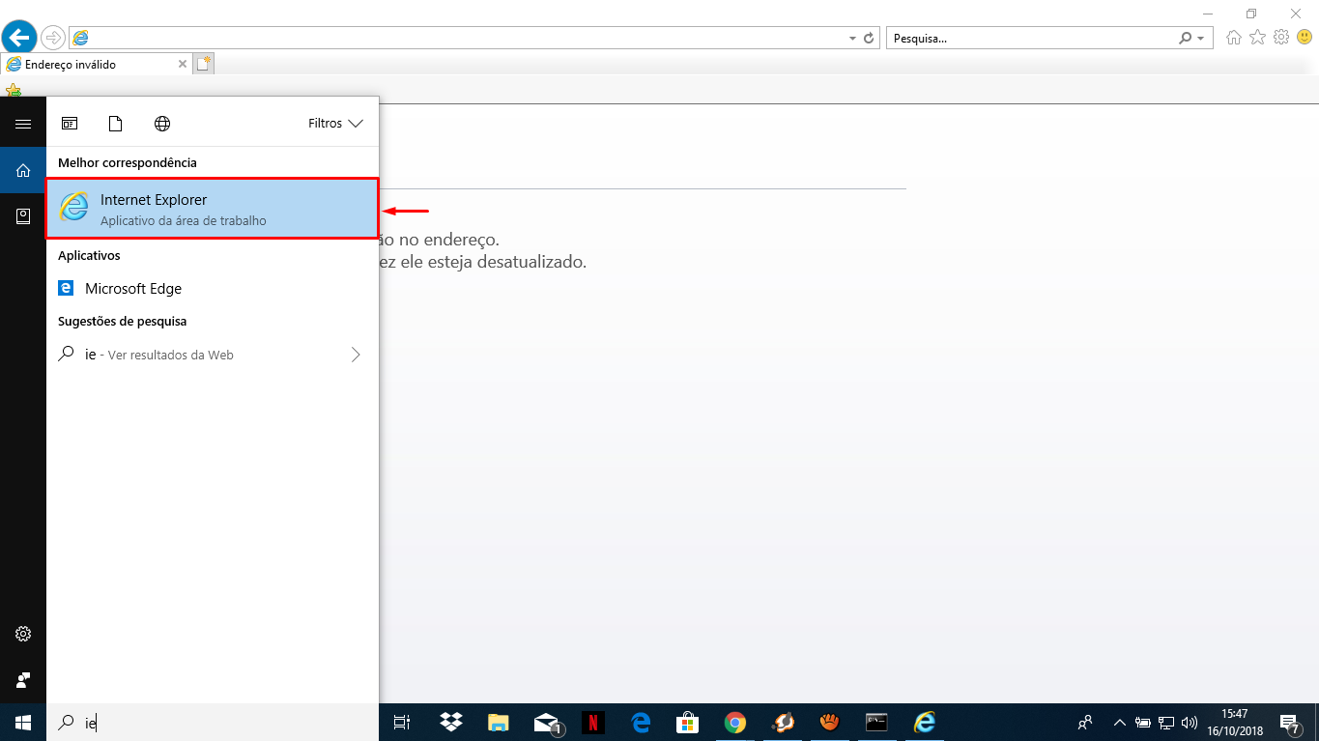This screenshot has width=1319, height=741.
Task: Filter search results by web
Action: (162, 124)
